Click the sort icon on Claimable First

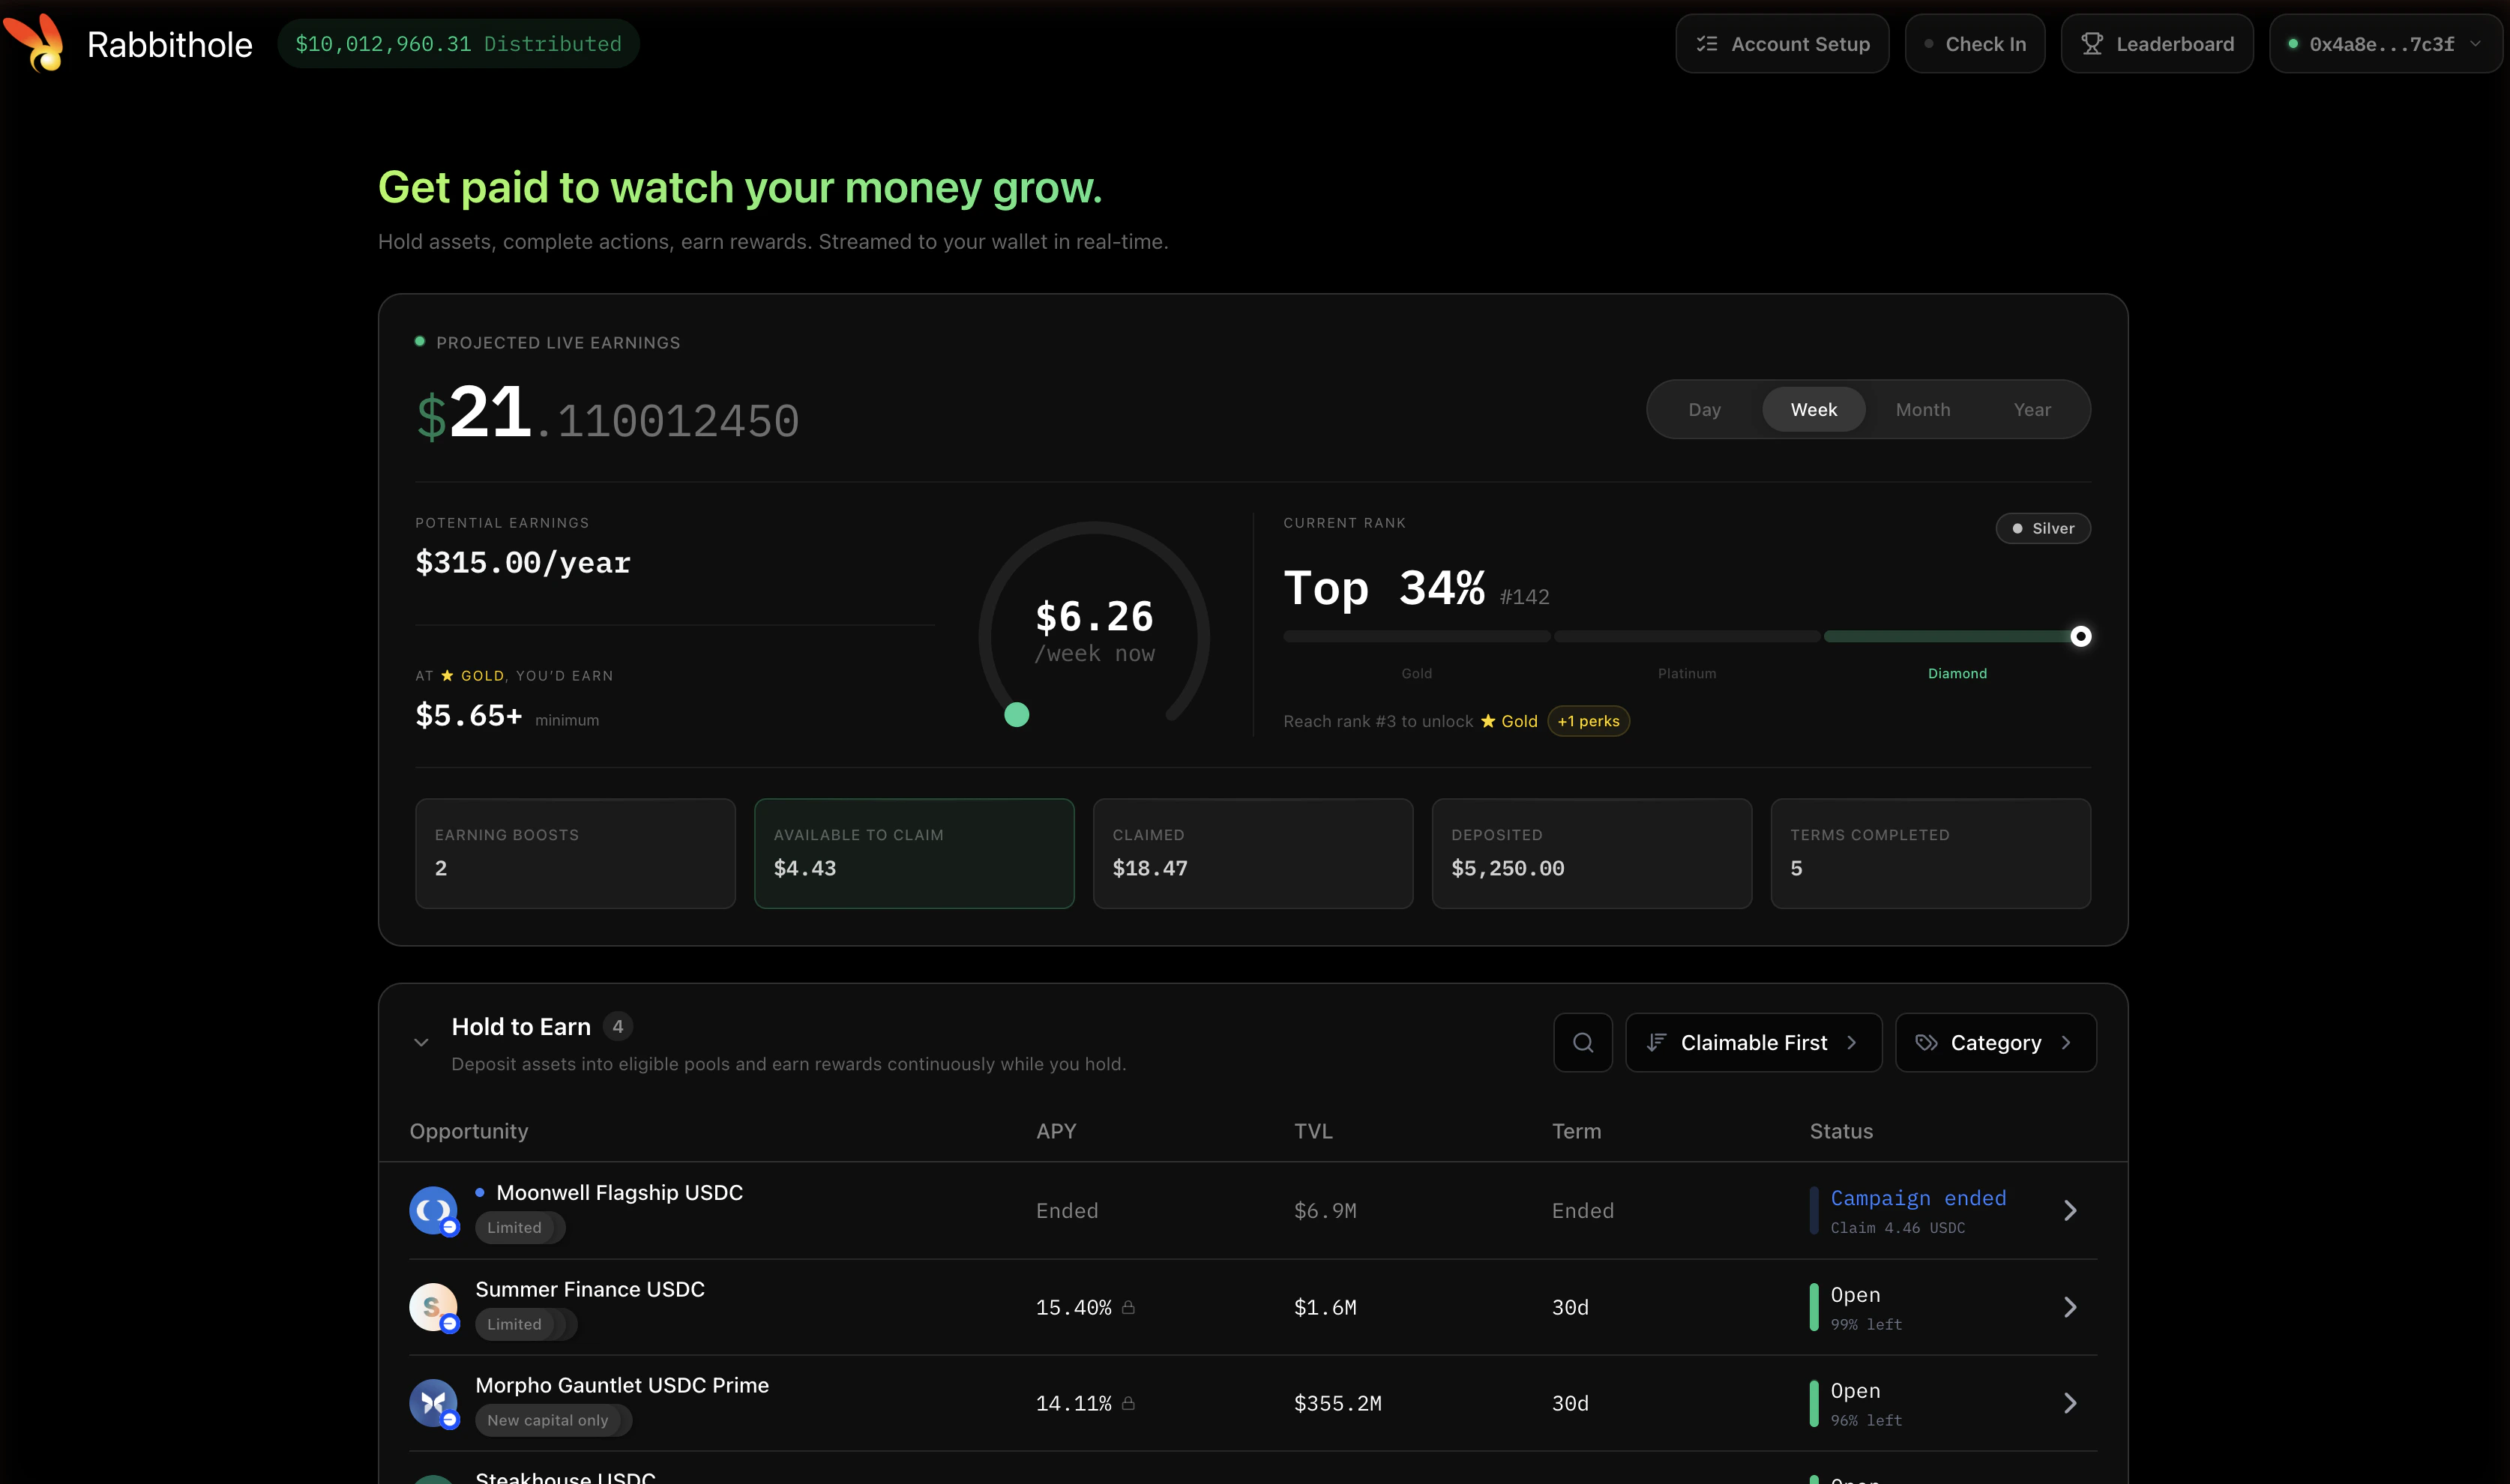point(1656,1042)
